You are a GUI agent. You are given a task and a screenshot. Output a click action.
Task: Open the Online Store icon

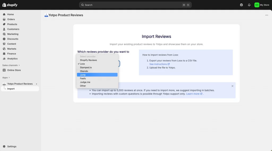coord(4,70)
